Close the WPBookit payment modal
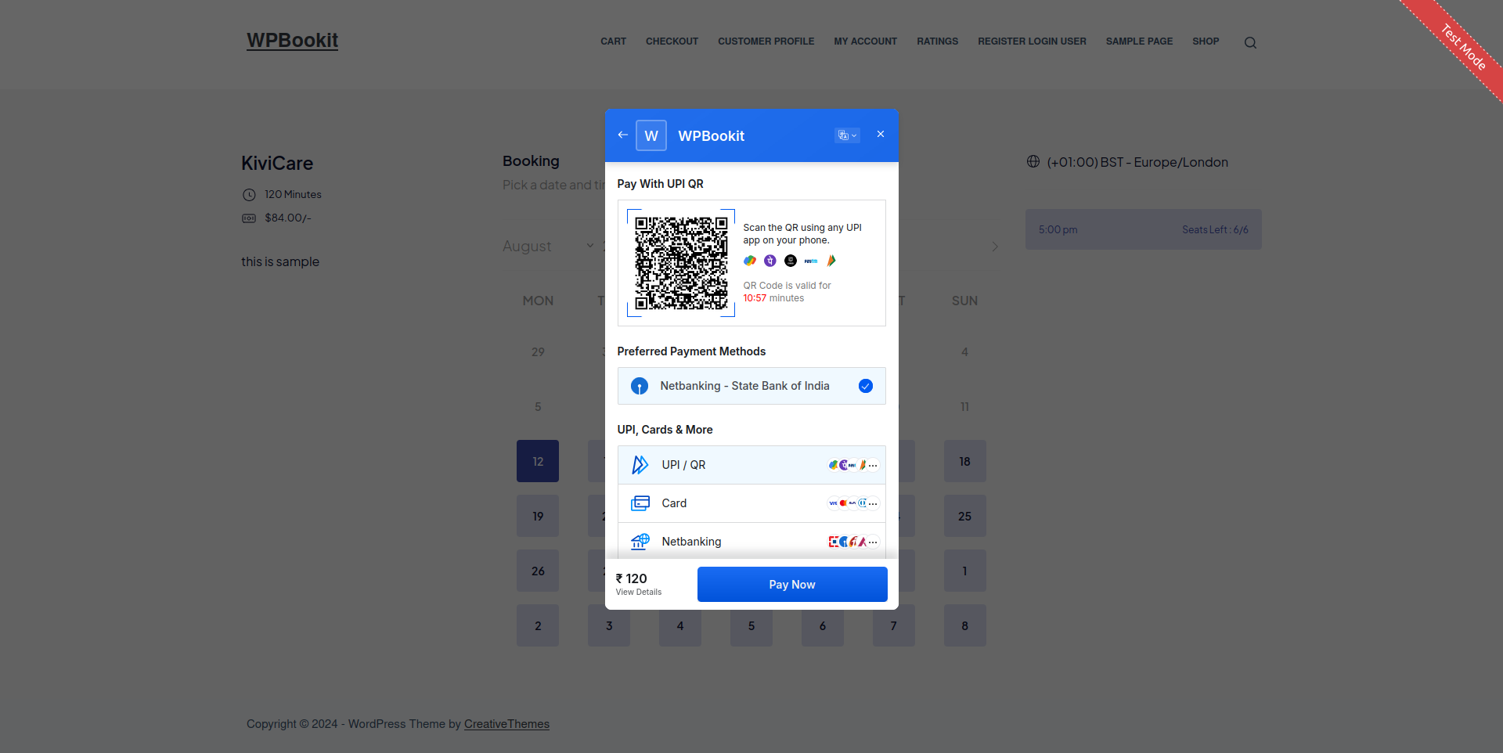 (x=881, y=134)
